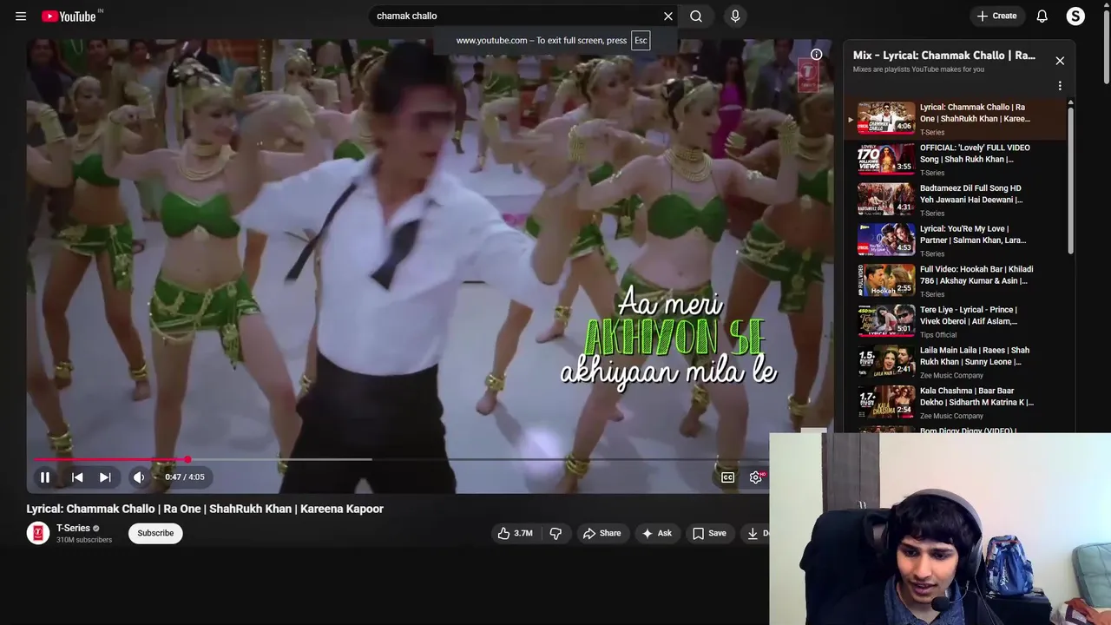Run search with the magnifier button
Image resolution: width=1111 pixels, height=625 pixels.
tap(696, 16)
